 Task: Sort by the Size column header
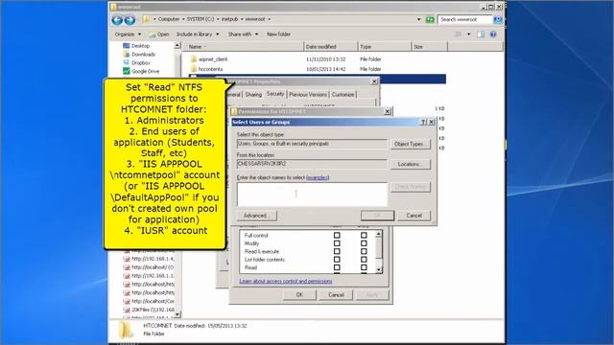[429, 47]
